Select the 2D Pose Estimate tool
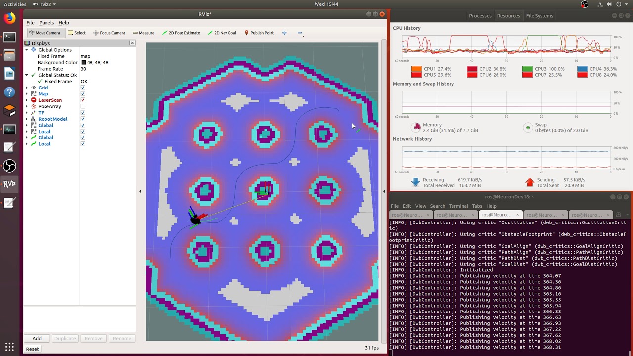Viewport: 633px width, 356px height. click(x=181, y=33)
